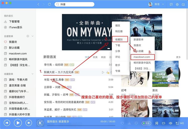The image size is (188, 129).
Task: Click the refresh icon beside the search box
Action: pos(49,4)
